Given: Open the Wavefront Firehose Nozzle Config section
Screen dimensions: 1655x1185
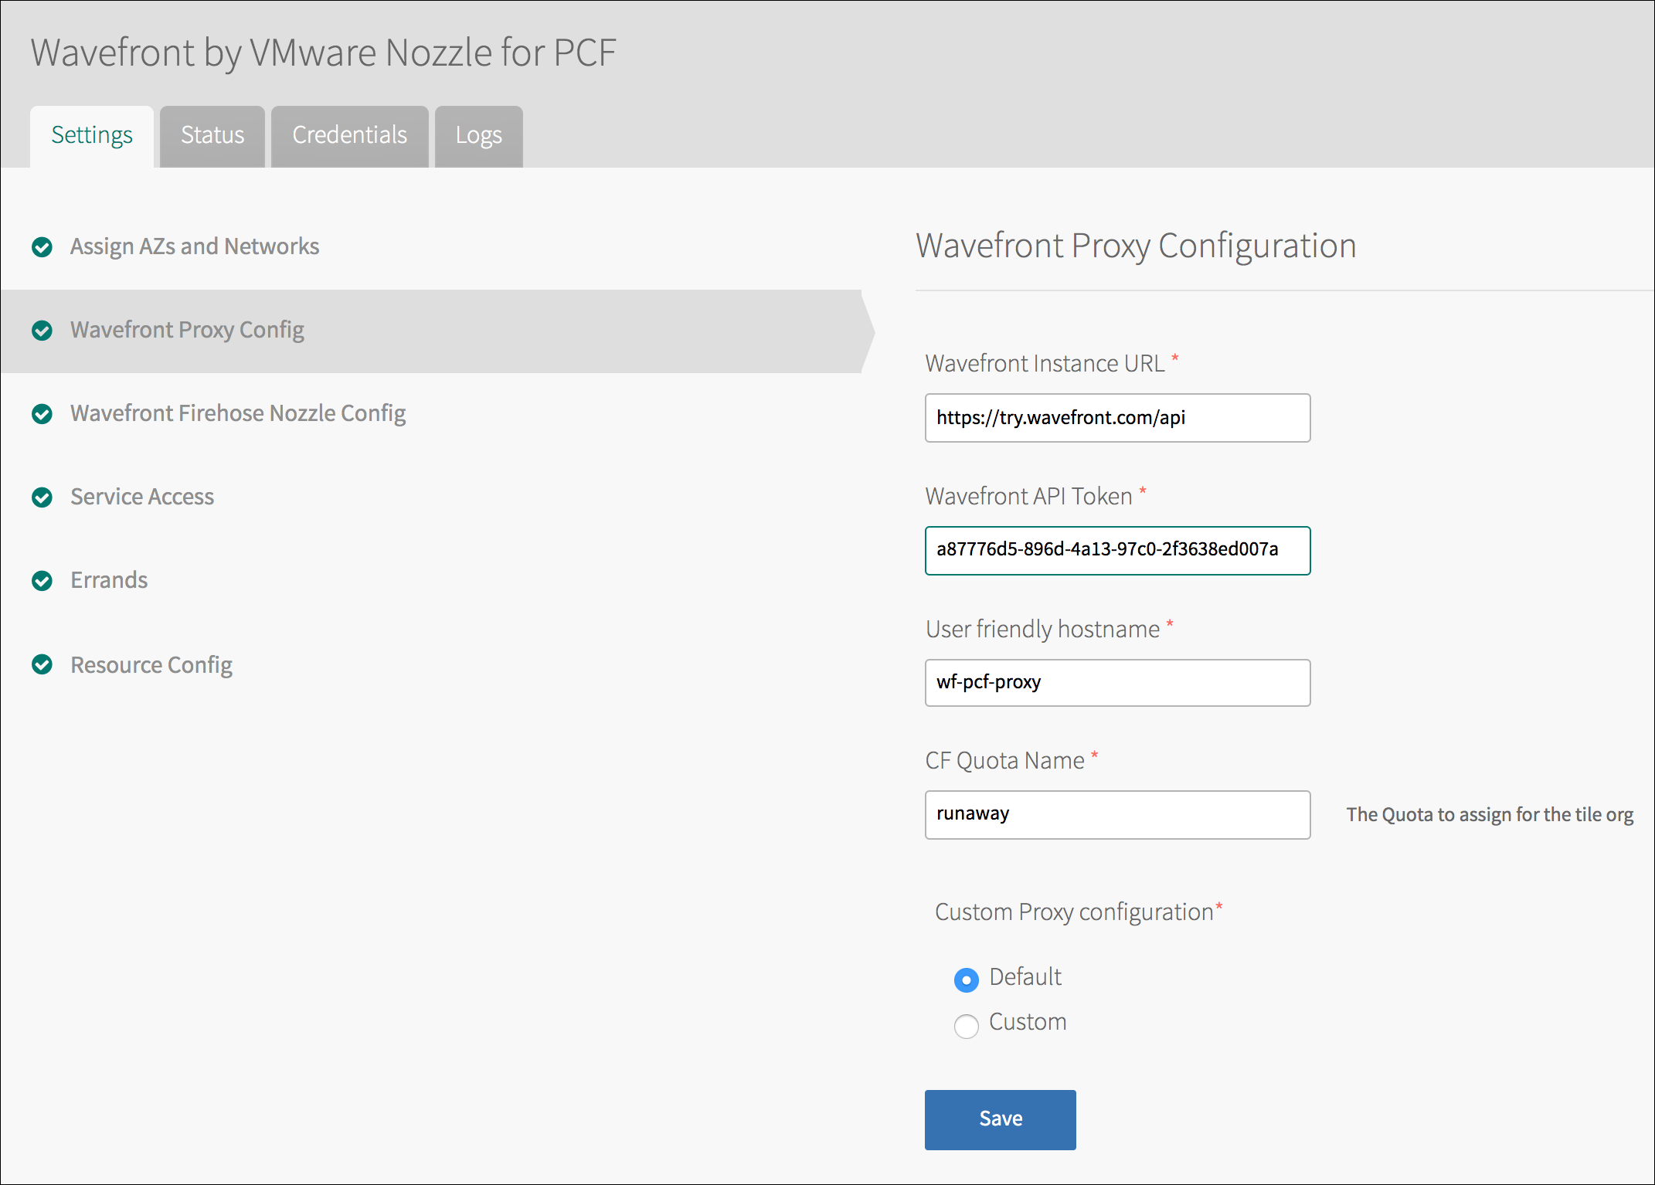Looking at the screenshot, I should click(x=239, y=413).
